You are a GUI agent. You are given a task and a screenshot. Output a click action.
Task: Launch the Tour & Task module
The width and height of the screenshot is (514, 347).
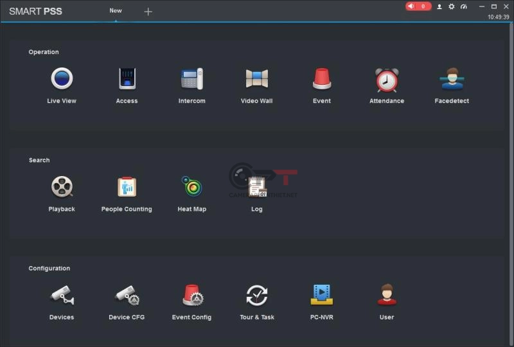coord(257,296)
